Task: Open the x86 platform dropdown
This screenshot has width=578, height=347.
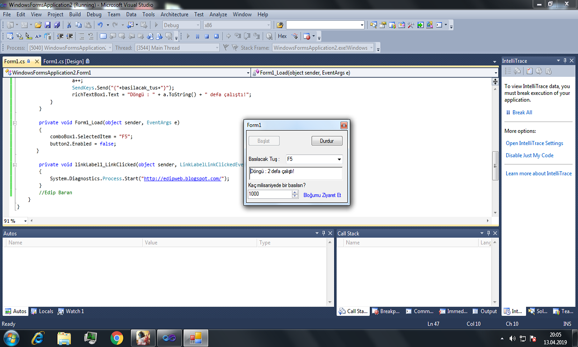Action: pyautogui.click(x=268, y=25)
